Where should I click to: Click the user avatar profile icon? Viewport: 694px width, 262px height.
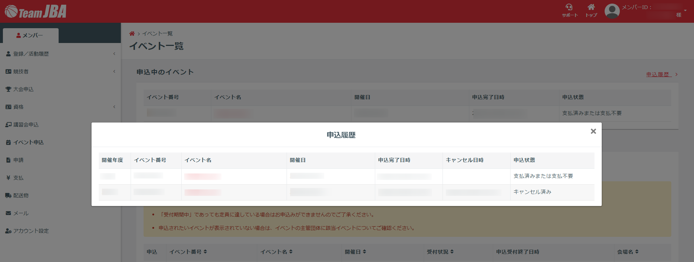tap(612, 11)
